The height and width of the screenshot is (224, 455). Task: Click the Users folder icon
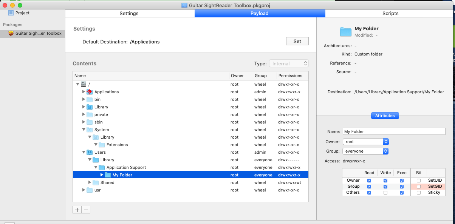(x=90, y=152)
